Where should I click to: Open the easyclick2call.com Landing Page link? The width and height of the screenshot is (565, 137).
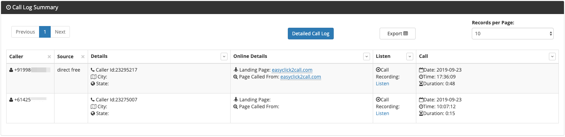[292, 70]
